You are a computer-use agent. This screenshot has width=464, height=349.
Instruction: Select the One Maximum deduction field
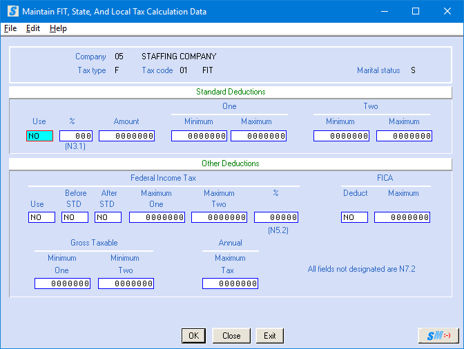pyautogui.click(x=259, y=136)
